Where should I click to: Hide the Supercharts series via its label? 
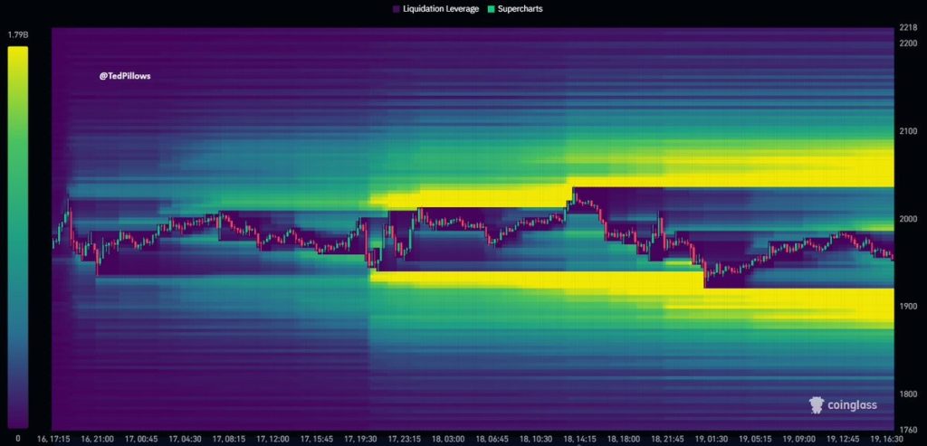coord(521,8)
